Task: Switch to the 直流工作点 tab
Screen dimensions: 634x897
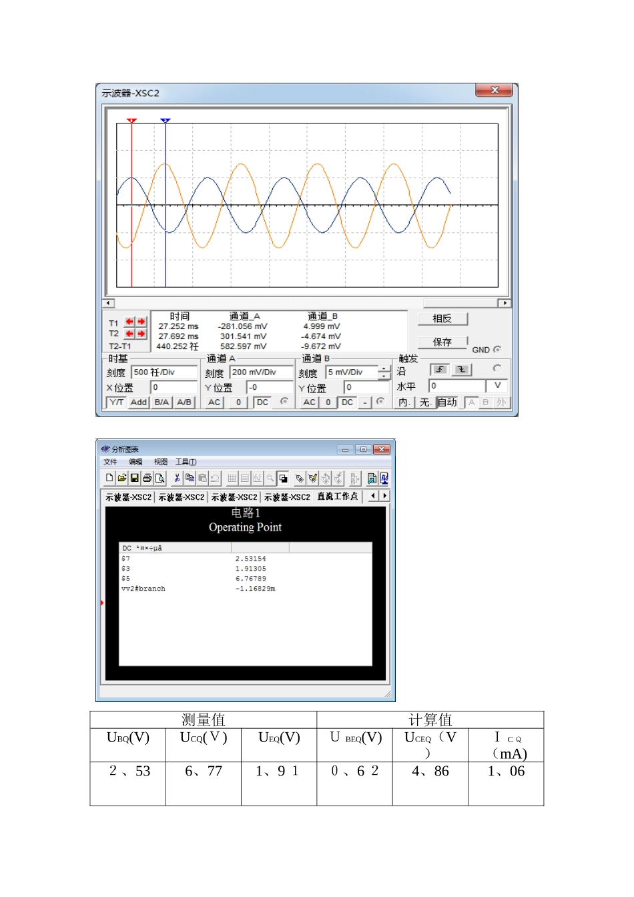Action: (x=338, y=497)
